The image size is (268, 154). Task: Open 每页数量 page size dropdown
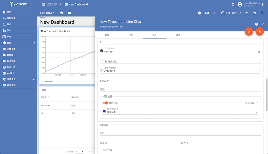pos(79,152)
